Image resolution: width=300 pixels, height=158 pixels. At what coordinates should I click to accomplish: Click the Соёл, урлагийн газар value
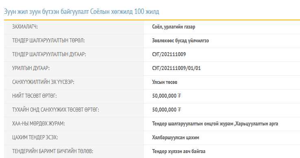[x=173, y=27]
